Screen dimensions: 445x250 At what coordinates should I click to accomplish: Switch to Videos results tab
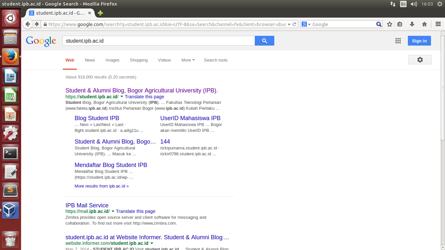165,60
